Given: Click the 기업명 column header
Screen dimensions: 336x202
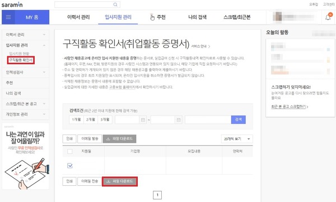Looking at the screenshot, I should coord(135,151).
